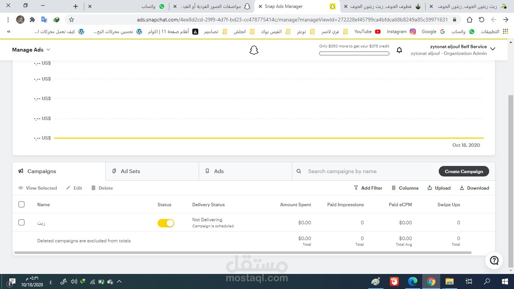Open the Chrome three-dot menu
Viewport: 514px width, 289px height.
(x=8, y=20)
